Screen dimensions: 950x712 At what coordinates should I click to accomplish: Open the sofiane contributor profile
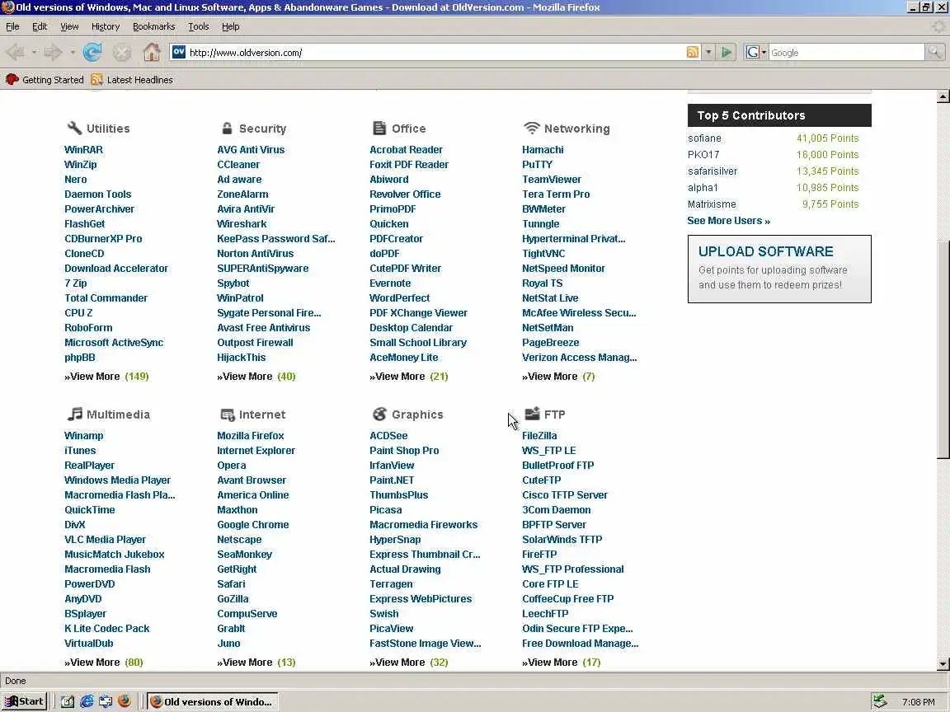[704, 138]
